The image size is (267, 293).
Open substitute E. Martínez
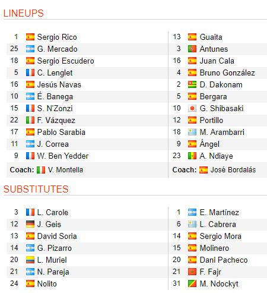[x=220, y=212]
